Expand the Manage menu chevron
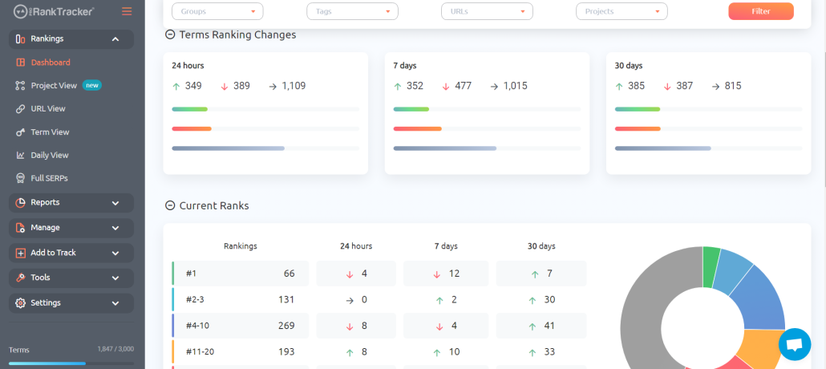 point(115,229)
